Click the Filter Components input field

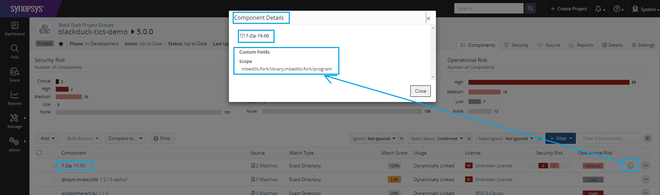coord(610,138)
